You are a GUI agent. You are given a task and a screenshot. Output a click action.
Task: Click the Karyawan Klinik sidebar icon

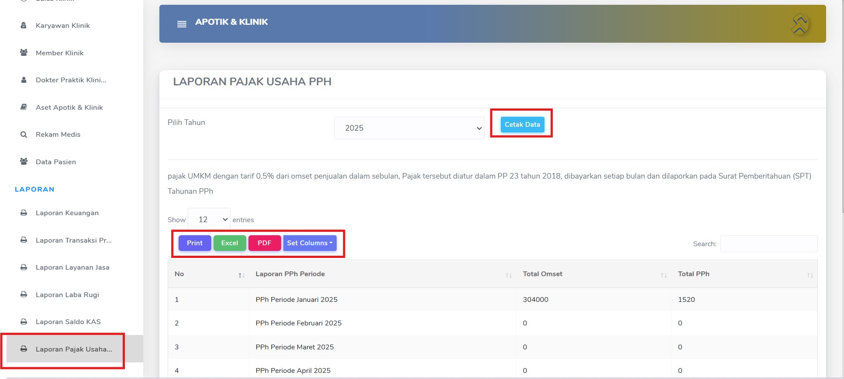[24, 25]
